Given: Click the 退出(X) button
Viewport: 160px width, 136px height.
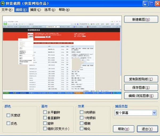Looking at the screenshot, I should (x=147, y=129).
